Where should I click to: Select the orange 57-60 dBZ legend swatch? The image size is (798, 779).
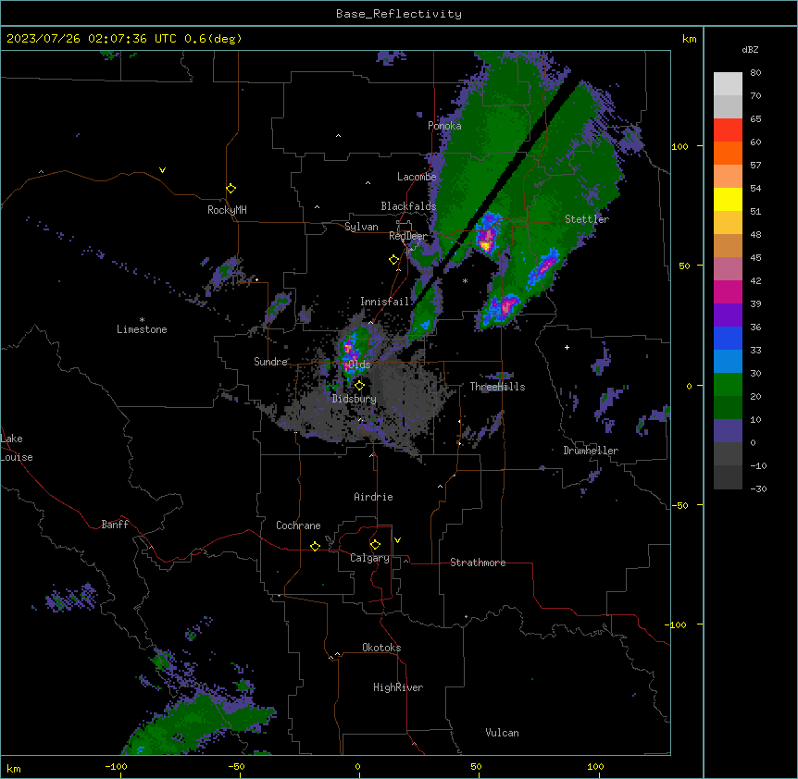[x=728, y=153]
